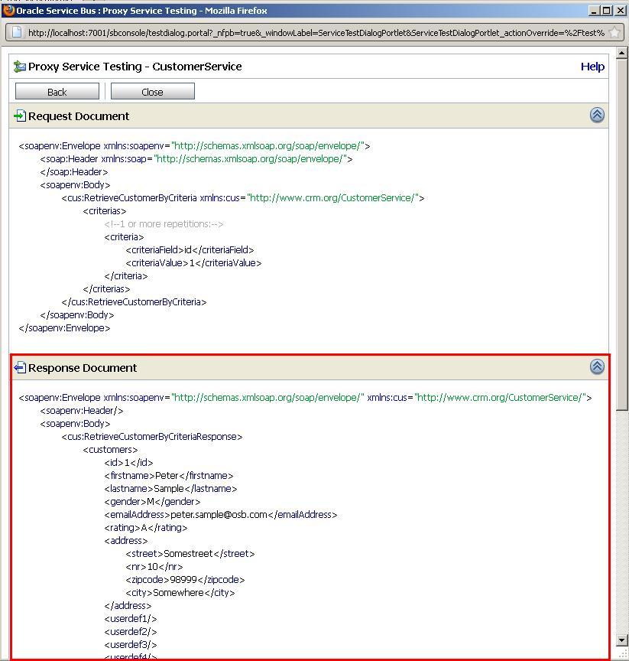Maximize the Firefox window

click(x=607, y=11)
